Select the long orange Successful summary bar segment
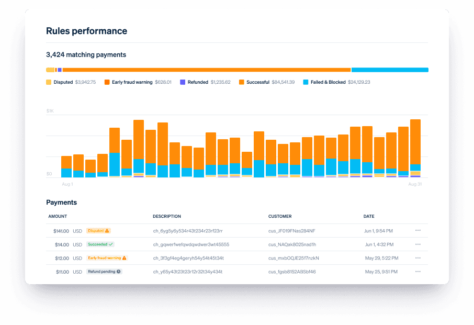The width and height of the screenshot is (474, 325). 207,70
